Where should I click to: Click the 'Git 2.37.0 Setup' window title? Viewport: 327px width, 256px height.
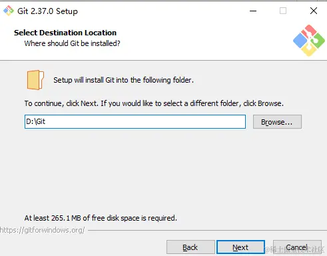pyautogui.click(x=47, y=11)
